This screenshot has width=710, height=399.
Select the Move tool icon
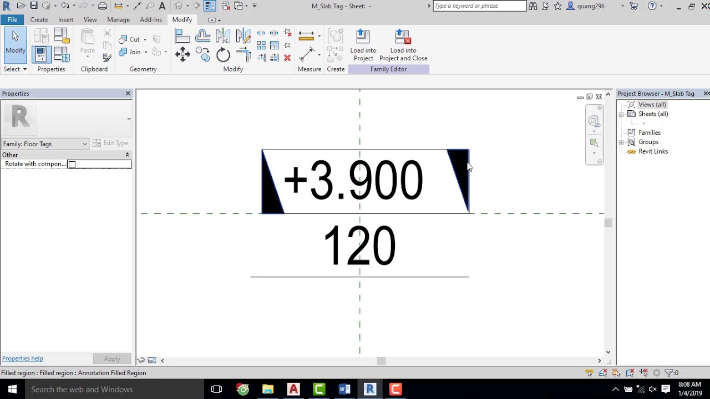click(x=182, y=54)
